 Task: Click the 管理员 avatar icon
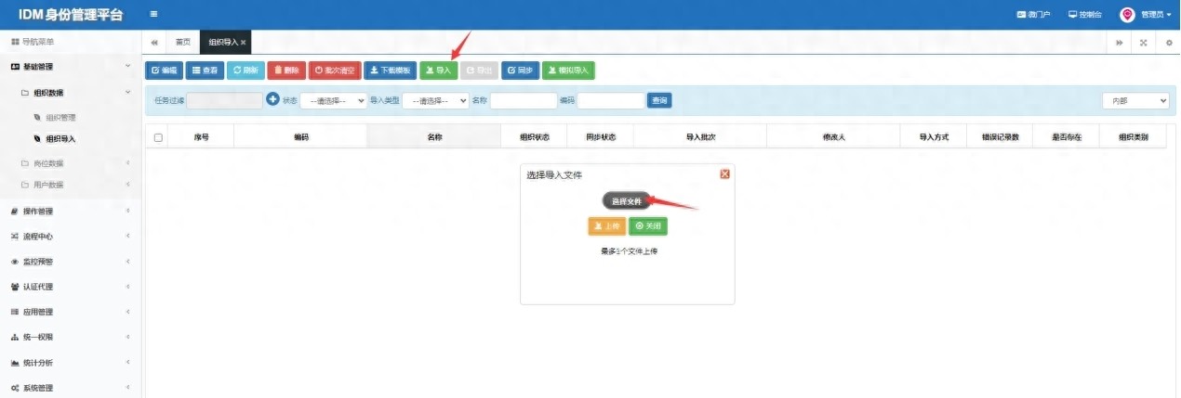click(x=1127, y=15)
